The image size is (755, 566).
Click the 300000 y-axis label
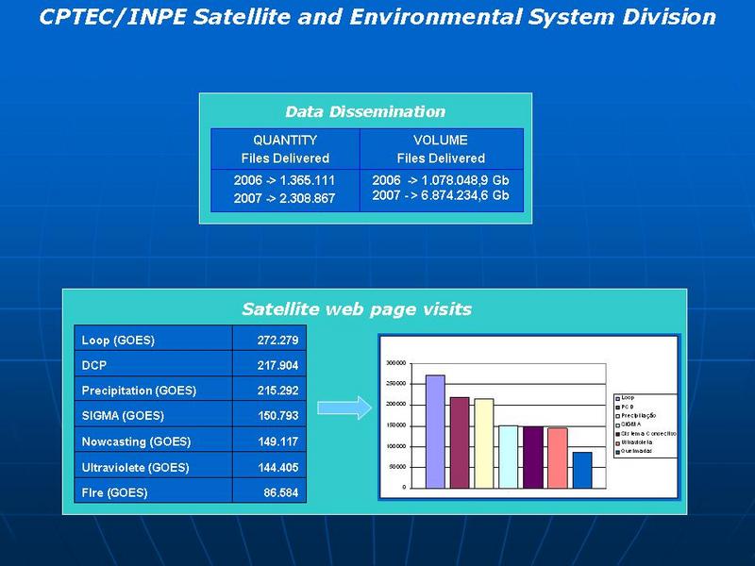396,363
